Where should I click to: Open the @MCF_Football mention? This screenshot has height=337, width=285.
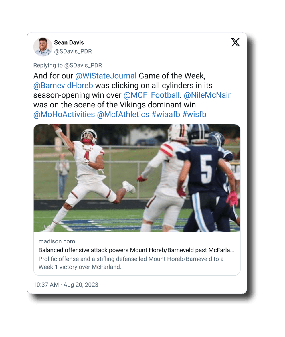coord(152,95)
